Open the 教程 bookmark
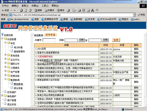 [64, 19]
